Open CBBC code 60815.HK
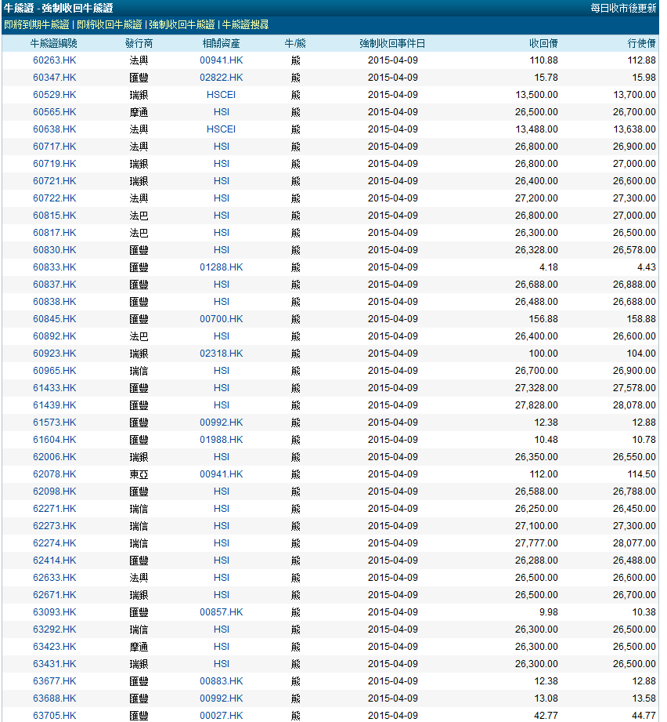 coord(55,216)
